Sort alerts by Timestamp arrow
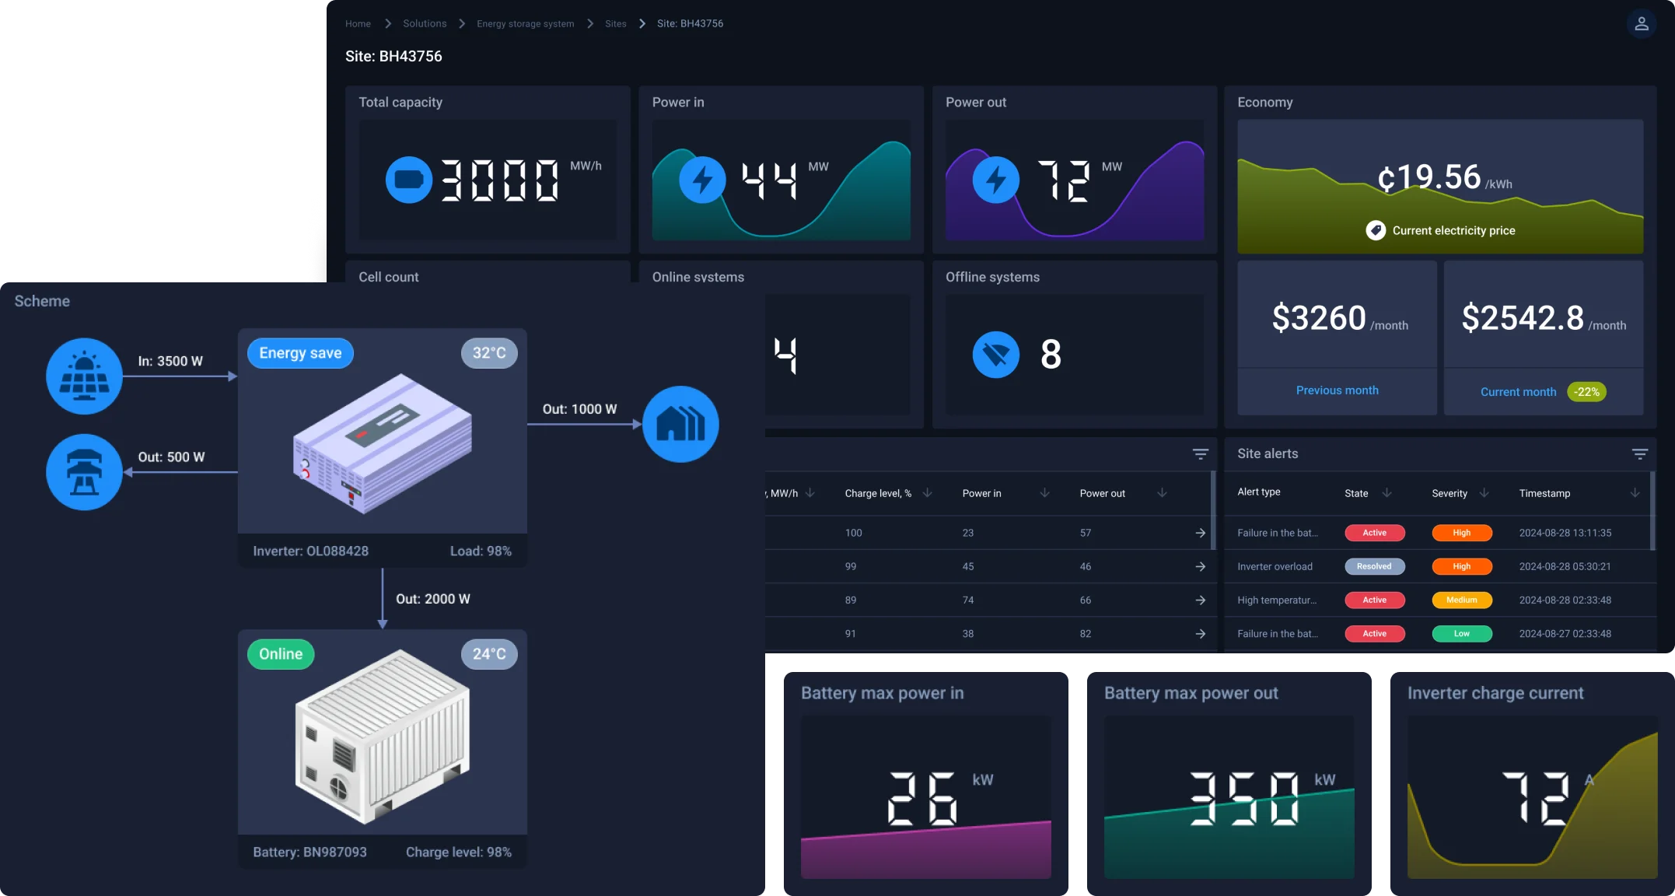Viewport: 1675px width, 896px height. [x=1635, y=492]
